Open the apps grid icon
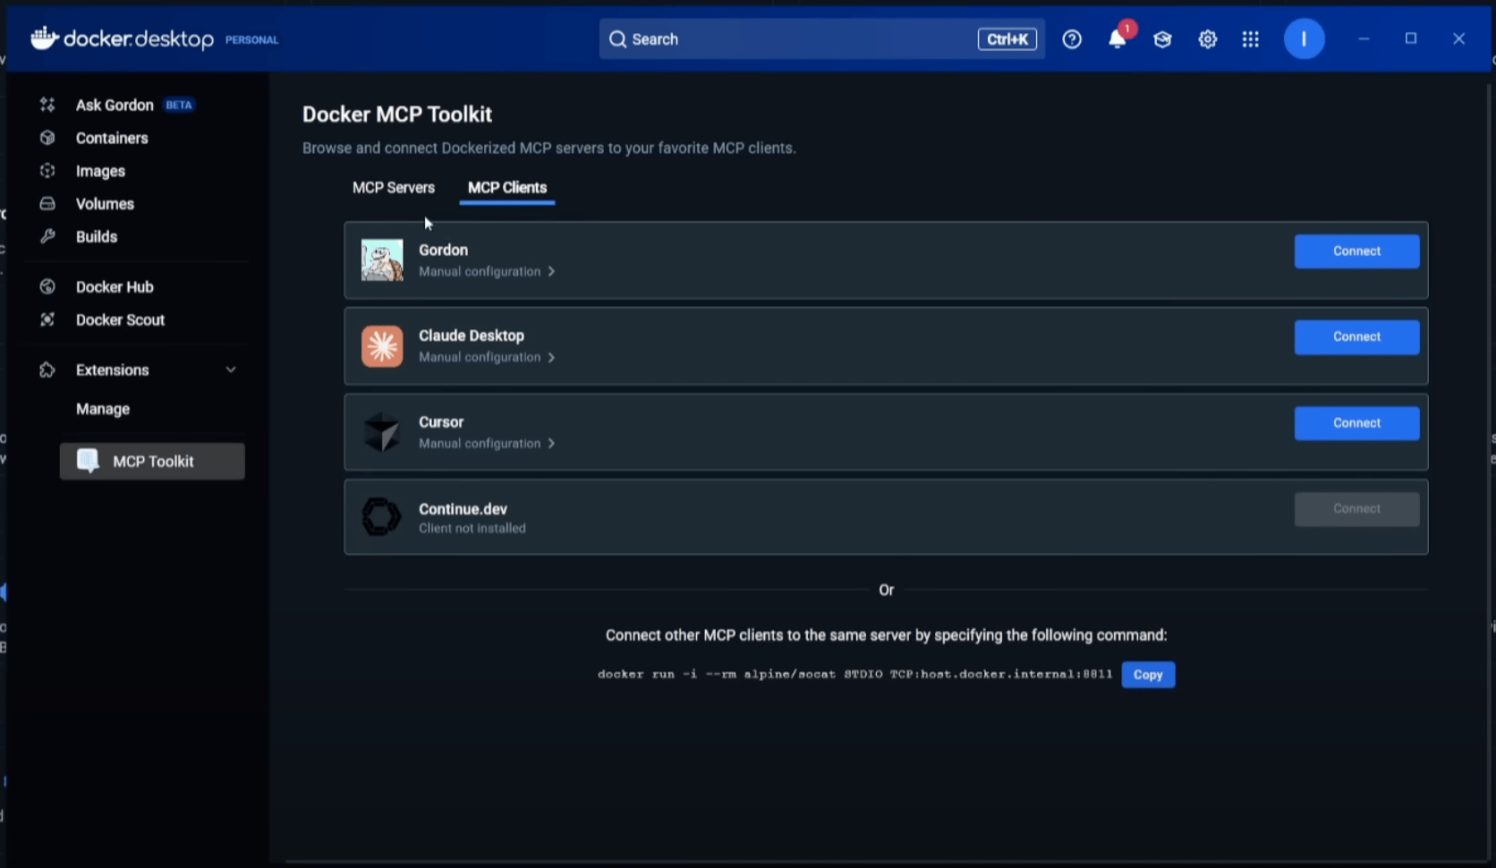The width and height of the screenshot is (1496, 868). pyautogui.click(x=1251, y=39)
